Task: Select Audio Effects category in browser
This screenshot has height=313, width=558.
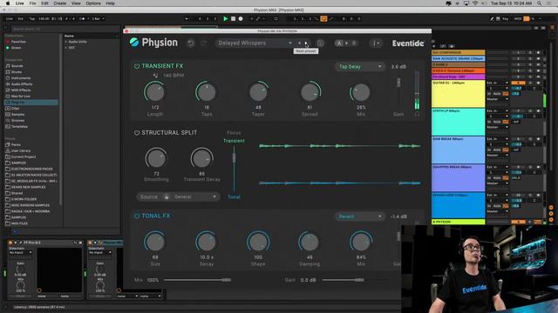Action: click(22, 84)
